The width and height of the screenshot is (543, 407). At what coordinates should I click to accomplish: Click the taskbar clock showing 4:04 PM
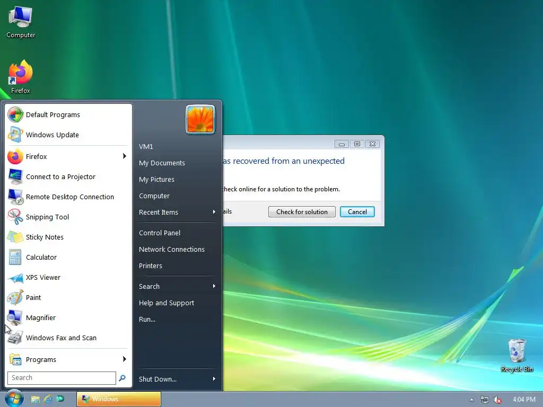pyautogui.click(x=524, y=400)
